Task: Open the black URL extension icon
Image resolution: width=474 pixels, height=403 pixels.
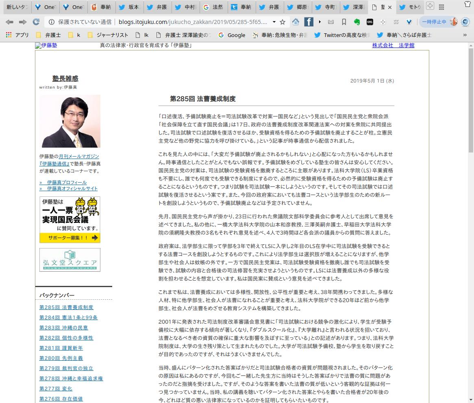Action: (370, 22)
